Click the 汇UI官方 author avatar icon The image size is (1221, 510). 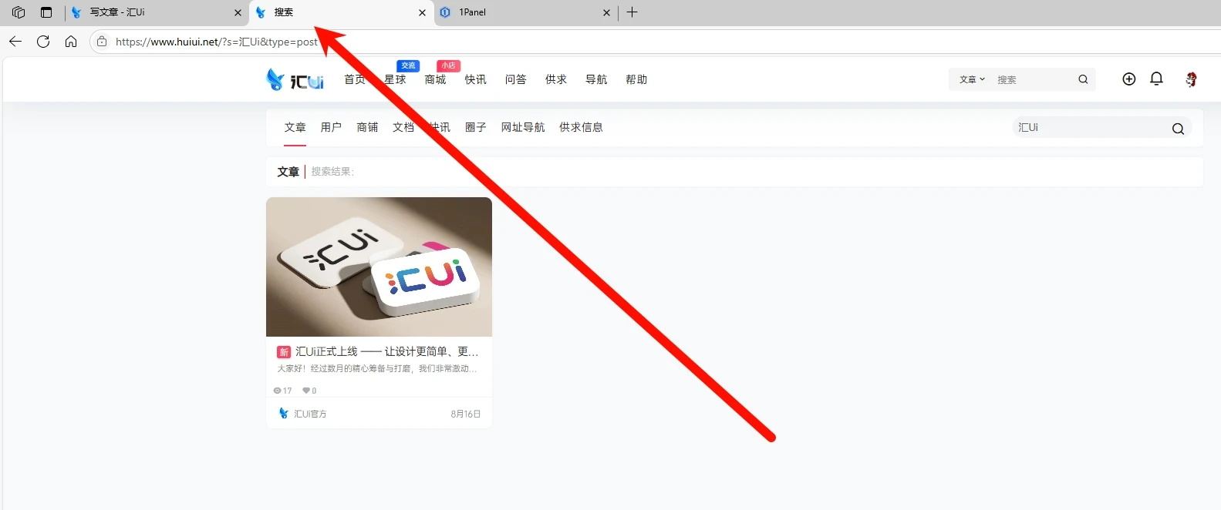coord(283,414)
